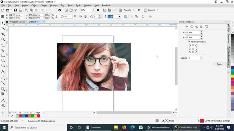Increase the polygon sides stepper
234x131 pixels.
point(100,16)
